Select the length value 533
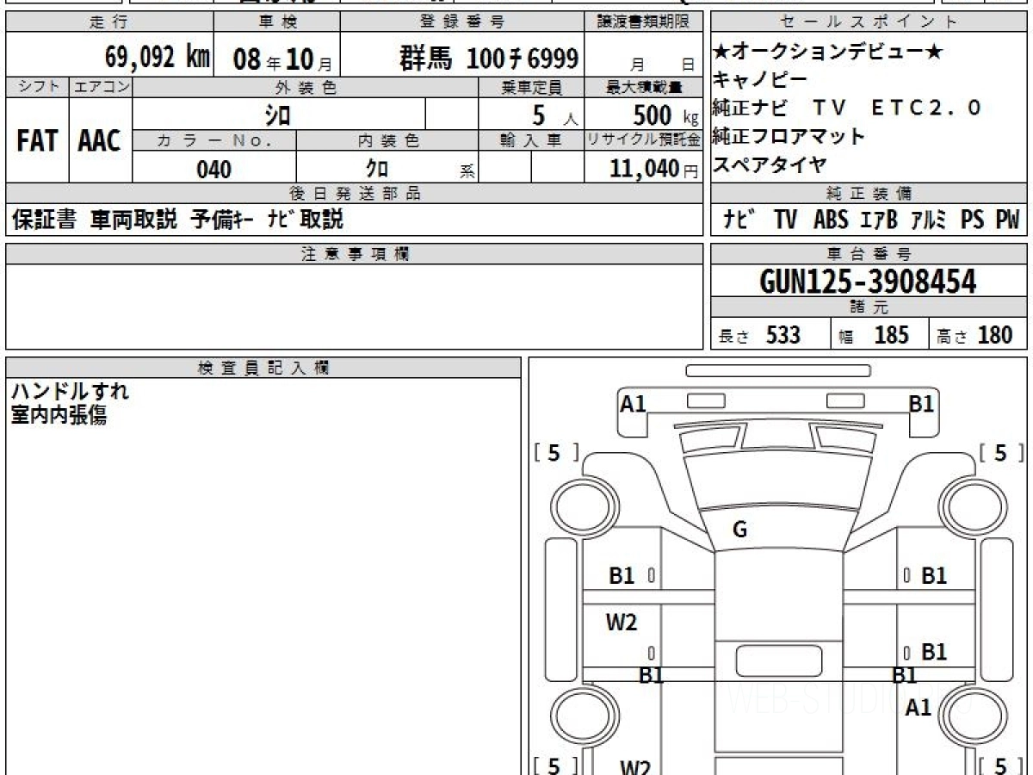1033x775 pixels. tap(783, 335)
